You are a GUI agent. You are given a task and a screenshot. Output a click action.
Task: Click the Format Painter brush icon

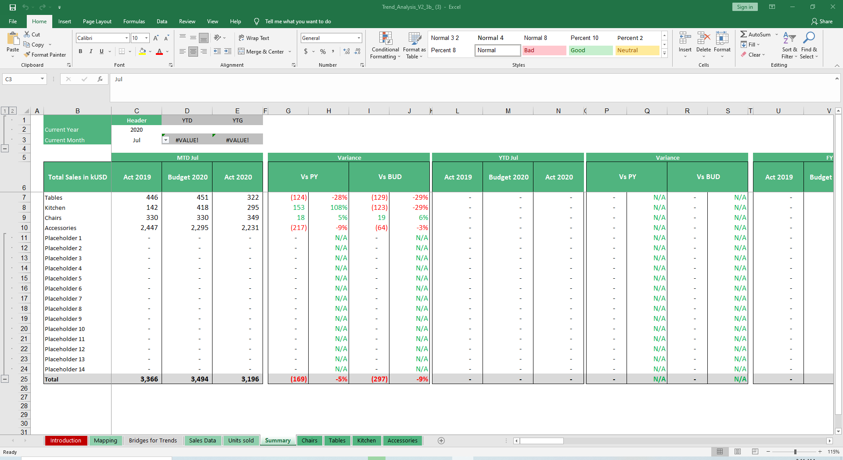click(x=27, y=55)
